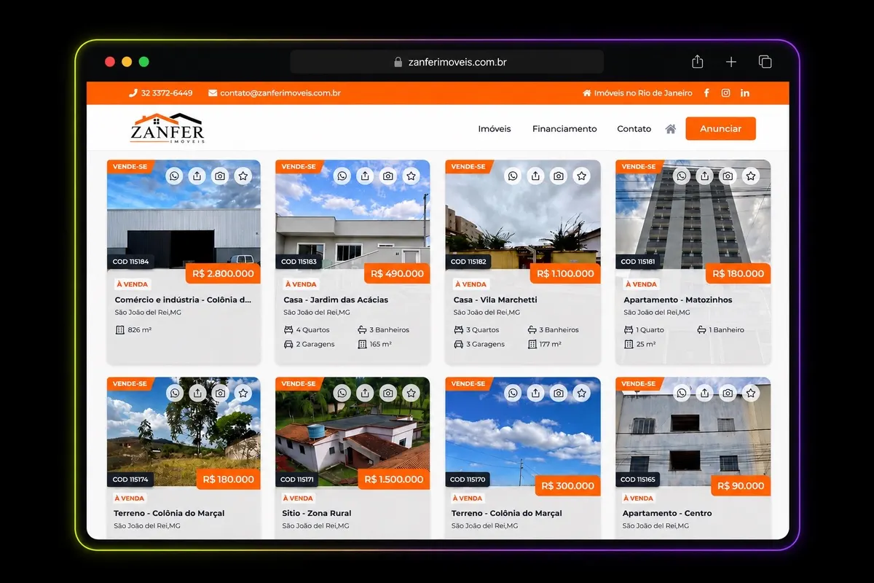Call phone number 32 3372-6449 link
This screenshot has width=874, height=583.
pyautogui.click(x=161, y=93)
